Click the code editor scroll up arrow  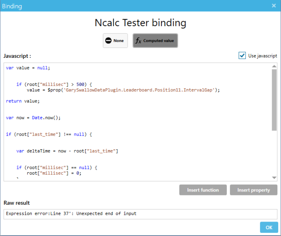(x=274, y=66)
